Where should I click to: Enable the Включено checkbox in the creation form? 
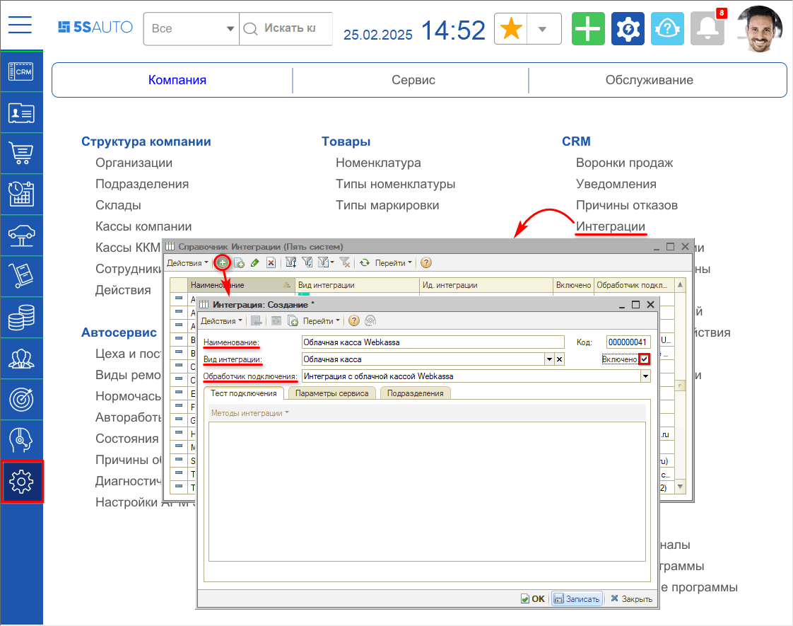[644, 359]
